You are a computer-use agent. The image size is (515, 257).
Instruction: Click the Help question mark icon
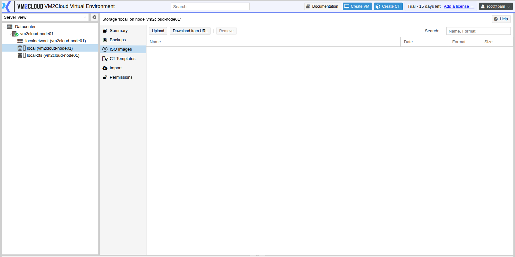click(x=496, y=19)
